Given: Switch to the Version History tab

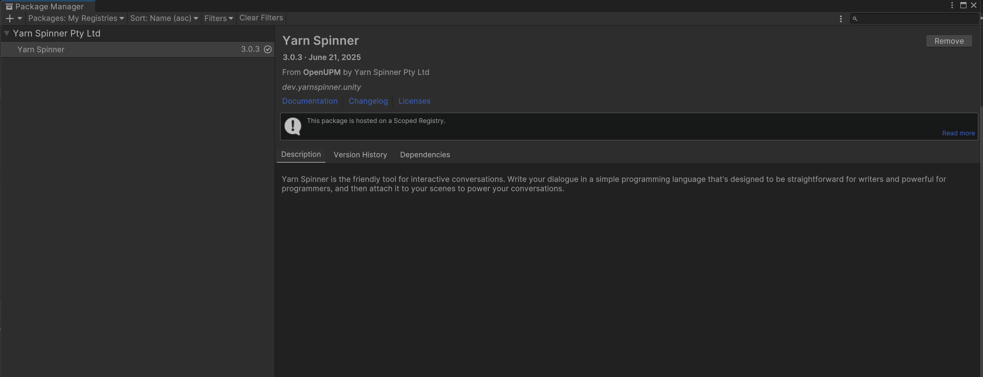Looking at the screenshot, I should (x=360, y=155).
